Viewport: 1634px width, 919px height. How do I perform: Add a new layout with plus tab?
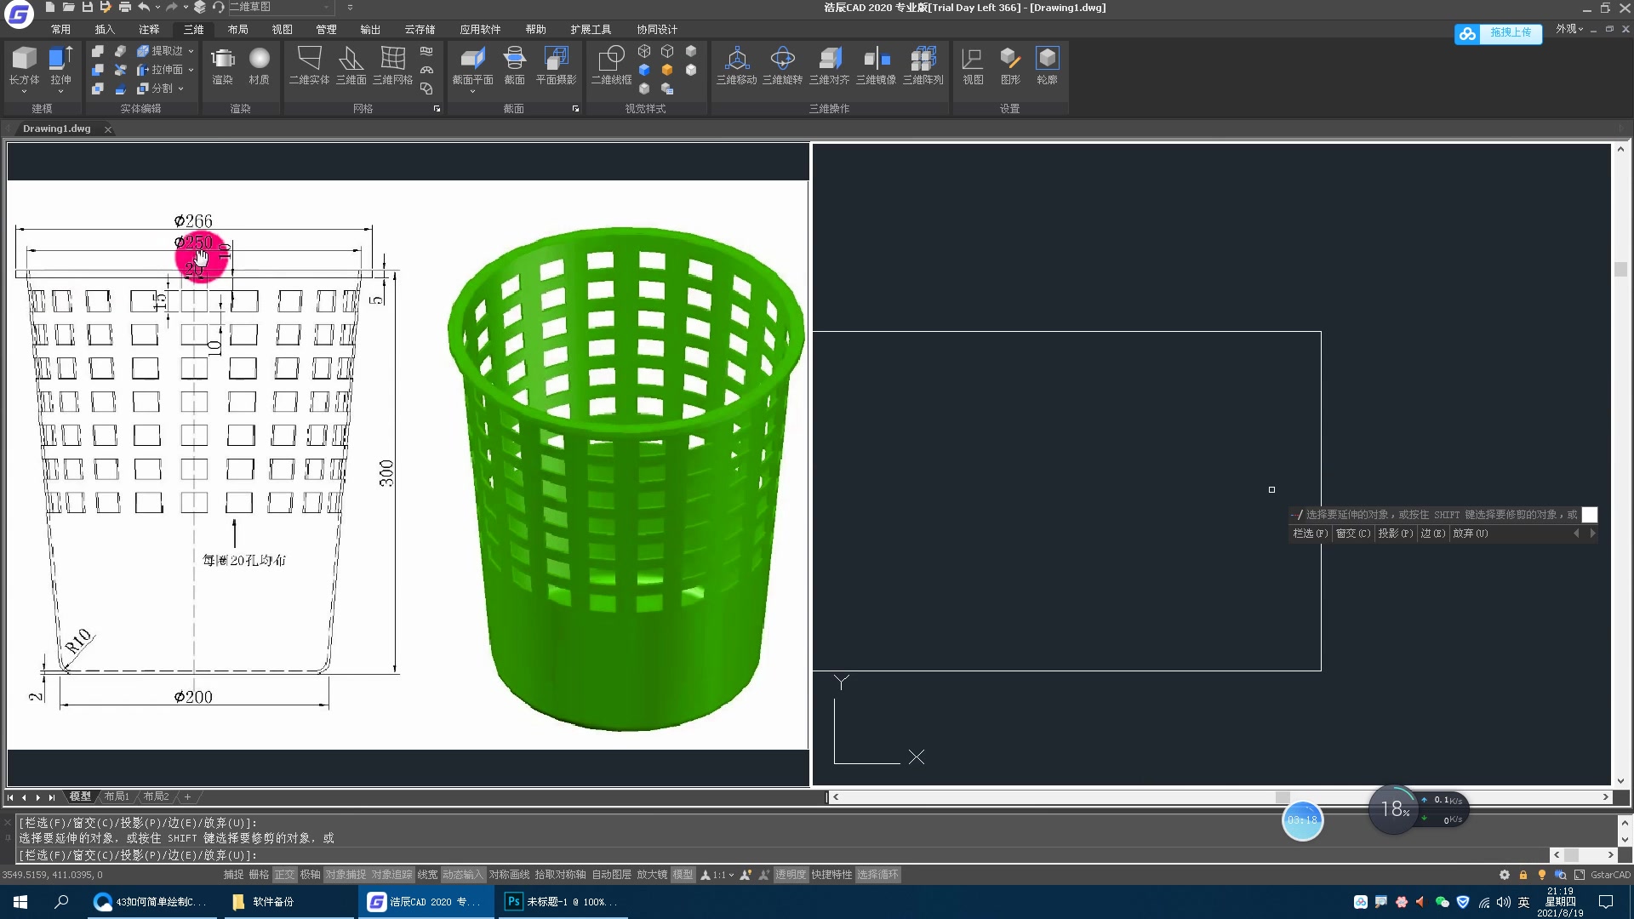click(187, 796)
